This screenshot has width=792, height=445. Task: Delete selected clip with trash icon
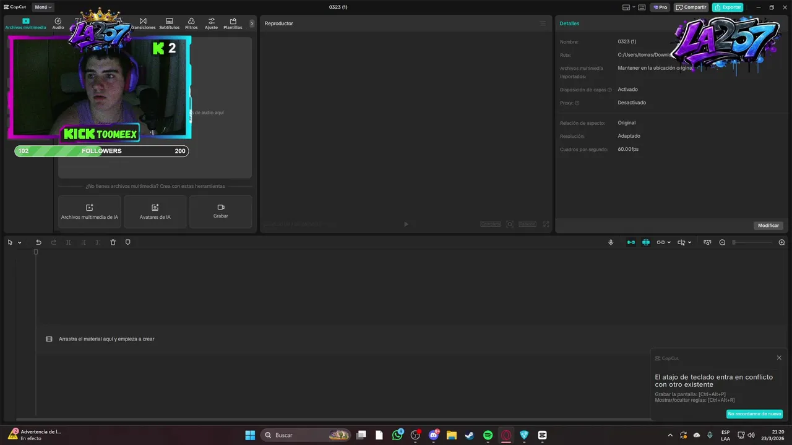pyautogui.click(x=113, y=242)
